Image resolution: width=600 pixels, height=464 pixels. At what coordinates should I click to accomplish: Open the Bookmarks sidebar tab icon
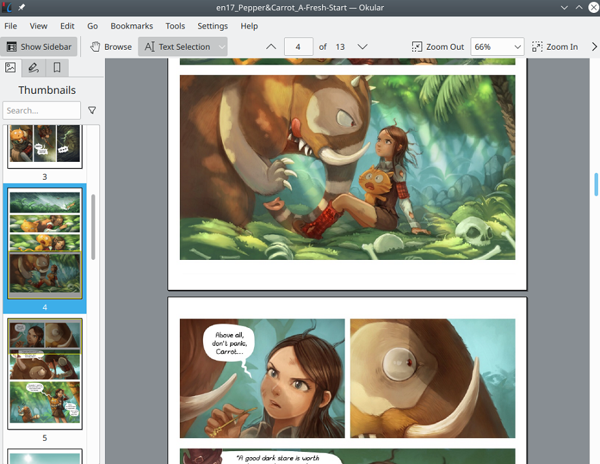pyautogui.click(x=57, y=67)
